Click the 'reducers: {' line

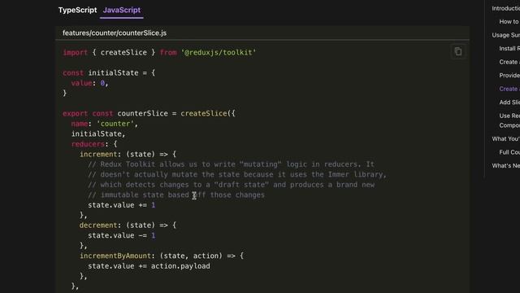(x=94, y=144)
